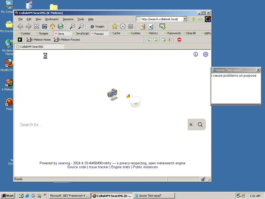The width and height of the screenshot is (265, 199).
Task: Open the URL bar dropdown arrow
Action: click(185, 19)
